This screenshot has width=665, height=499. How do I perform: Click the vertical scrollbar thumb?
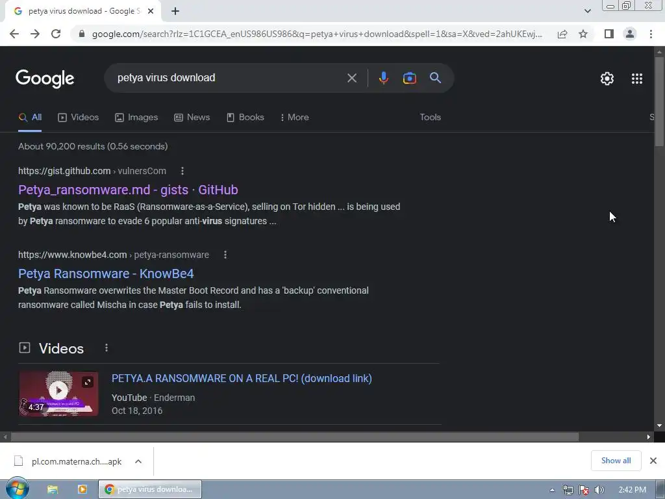point(659,102)
